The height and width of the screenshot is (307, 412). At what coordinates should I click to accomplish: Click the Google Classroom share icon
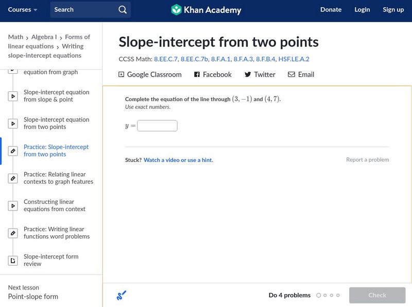pos(122,75)
